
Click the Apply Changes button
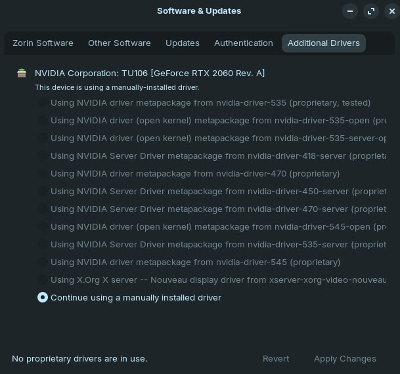click(345, 358)
